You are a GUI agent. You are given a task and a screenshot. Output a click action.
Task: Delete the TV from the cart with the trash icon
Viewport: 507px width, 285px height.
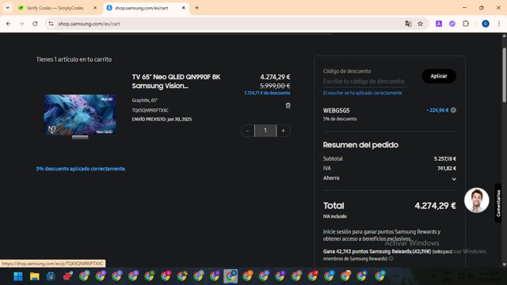click(288, 105)
